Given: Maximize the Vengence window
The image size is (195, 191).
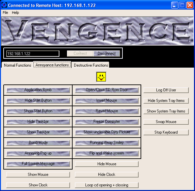Looking at the screenshot, I should pyautogui.click(x=182, y=5).
